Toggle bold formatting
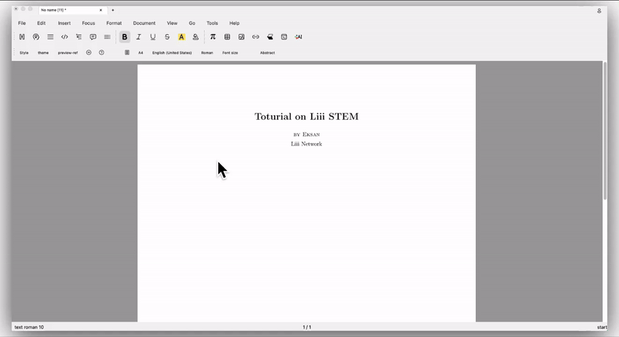Image resolution: width=619 pixels, height=337 pixels. coord(125,36)
